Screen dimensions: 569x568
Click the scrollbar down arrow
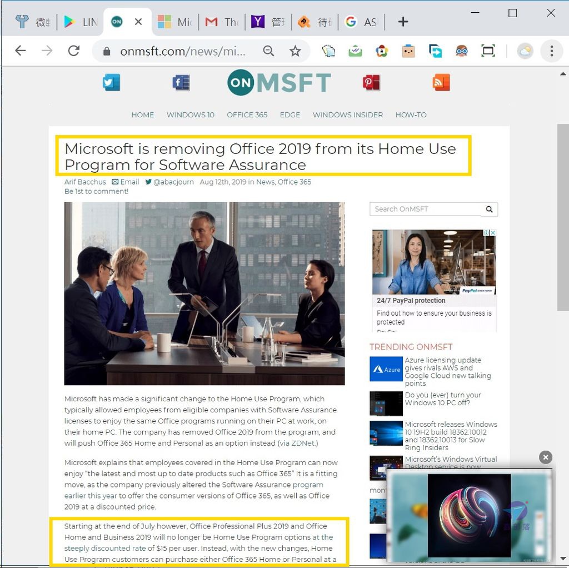tap(563, 559)
